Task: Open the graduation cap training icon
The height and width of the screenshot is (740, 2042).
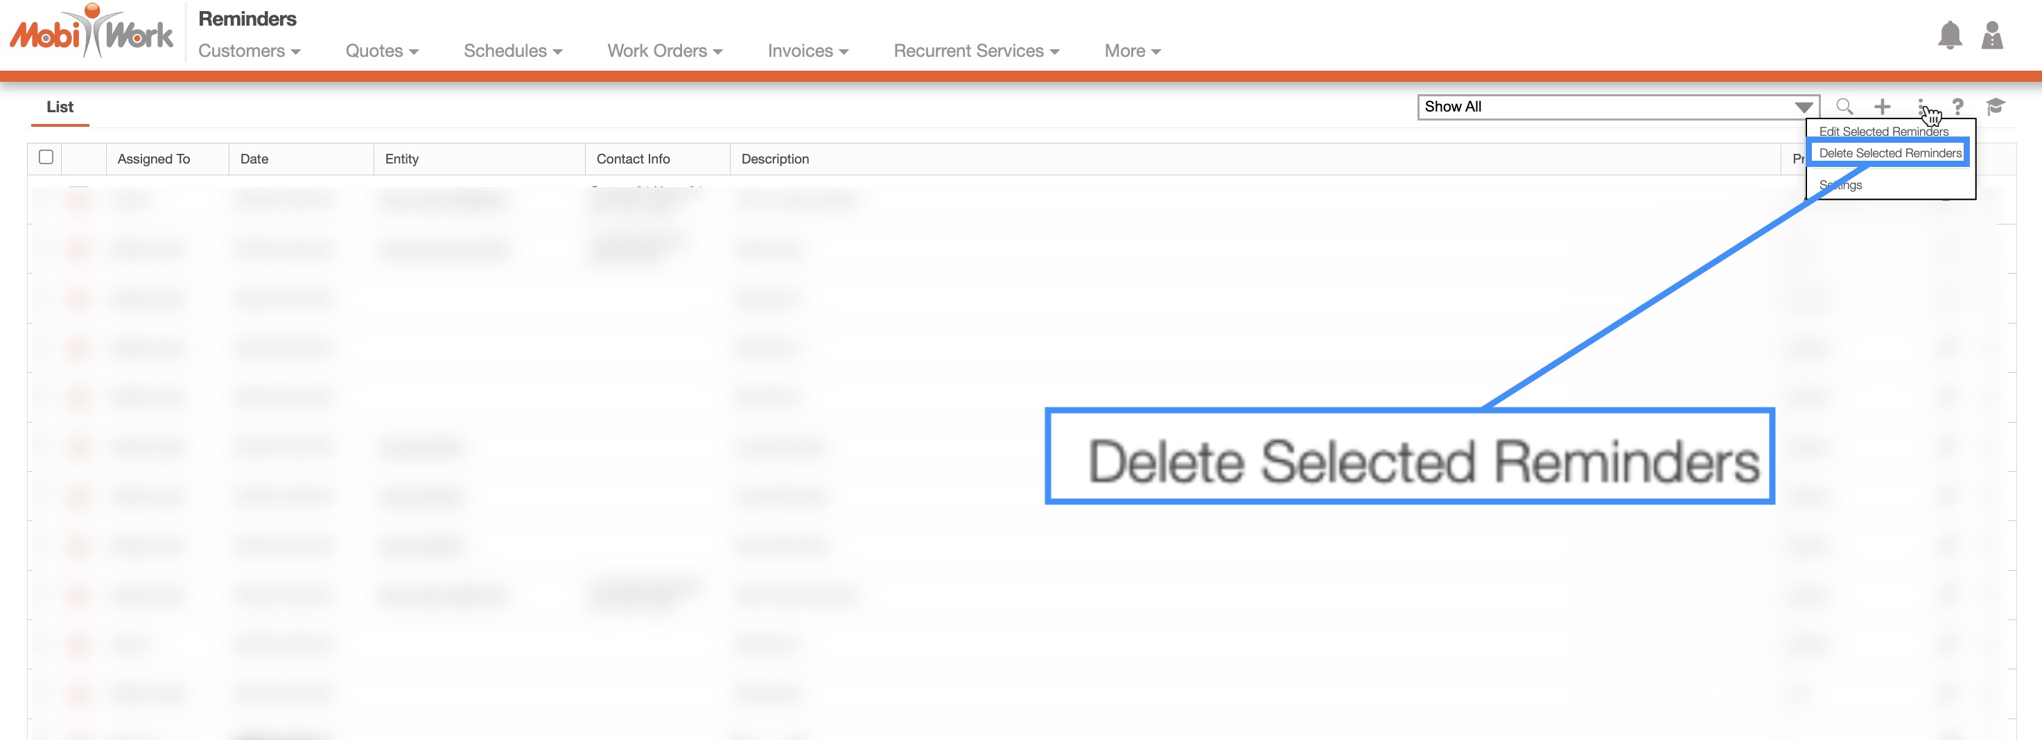Action: tap(1996, 106)
